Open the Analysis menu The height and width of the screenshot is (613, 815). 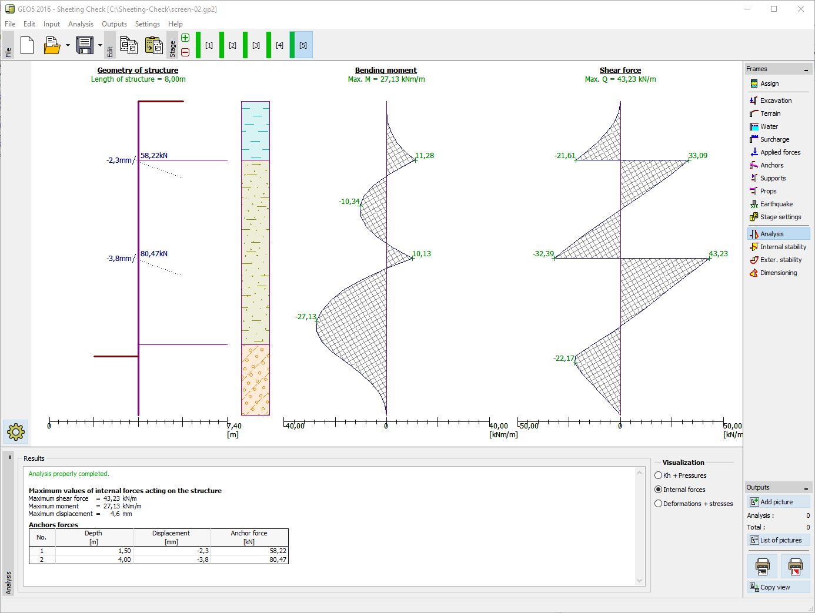81,24
